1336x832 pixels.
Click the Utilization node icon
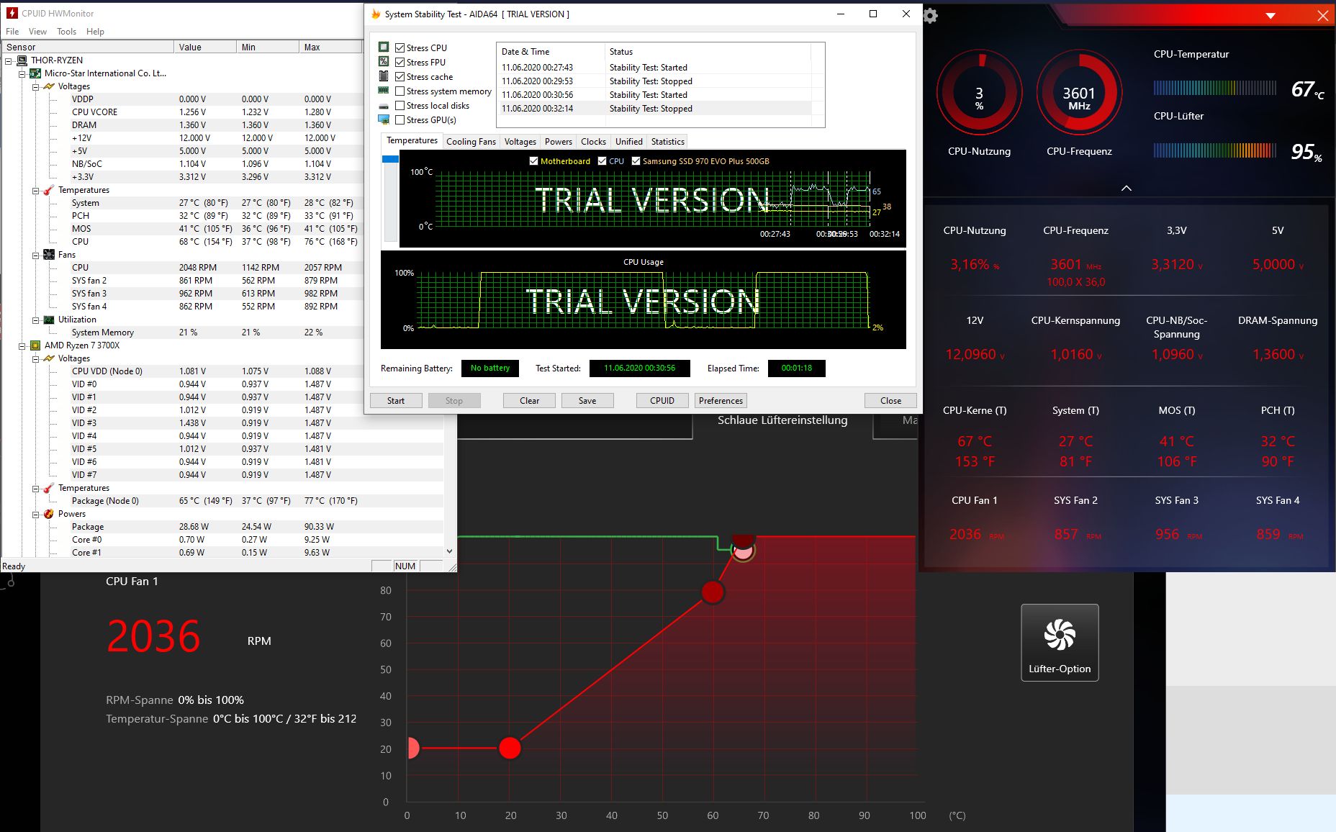point(49,320)
